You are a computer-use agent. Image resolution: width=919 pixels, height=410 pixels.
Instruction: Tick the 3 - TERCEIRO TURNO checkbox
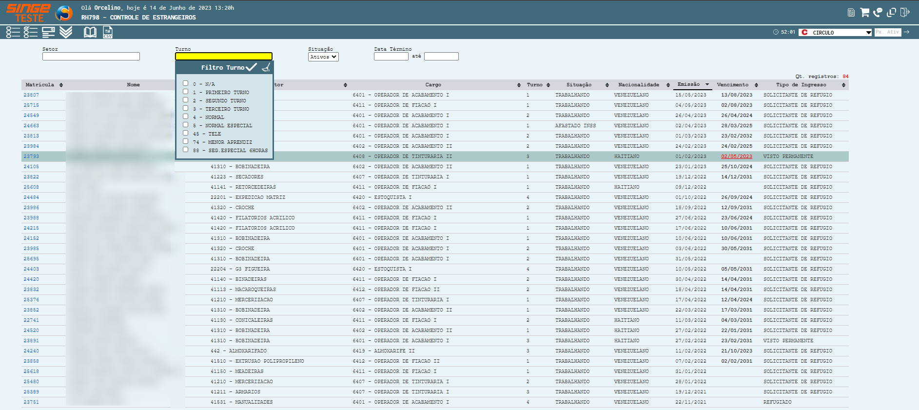(x=185, y=108)
